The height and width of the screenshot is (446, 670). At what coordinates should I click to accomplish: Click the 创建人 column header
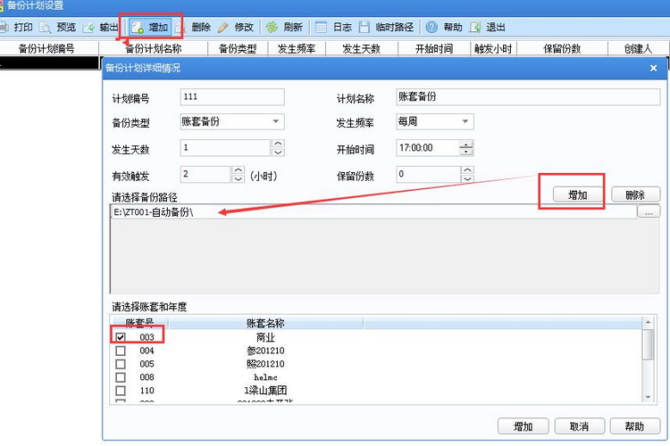pyautogui.click(x=639, y=49)
